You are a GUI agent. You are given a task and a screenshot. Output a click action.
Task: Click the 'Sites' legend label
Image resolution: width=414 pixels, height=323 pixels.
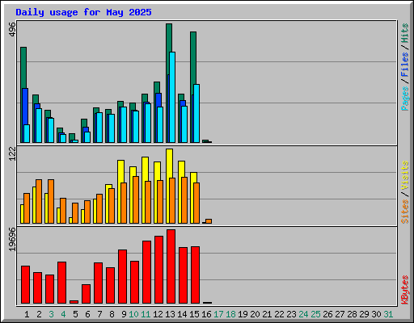click(x=405, y=212)
